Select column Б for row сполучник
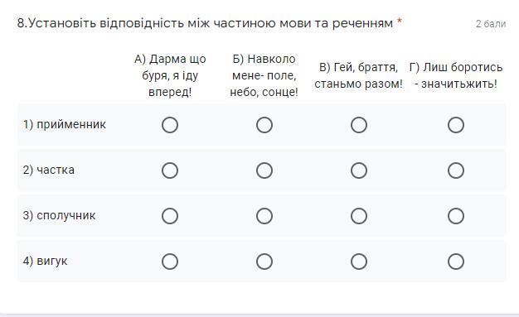 (x=264, y=216)
